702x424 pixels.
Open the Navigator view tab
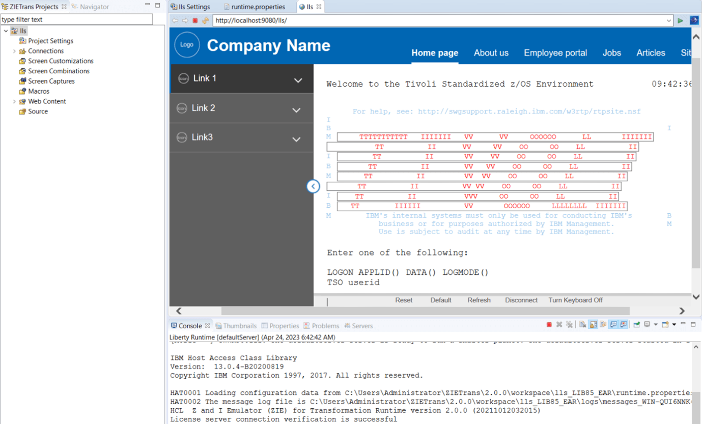91,7
